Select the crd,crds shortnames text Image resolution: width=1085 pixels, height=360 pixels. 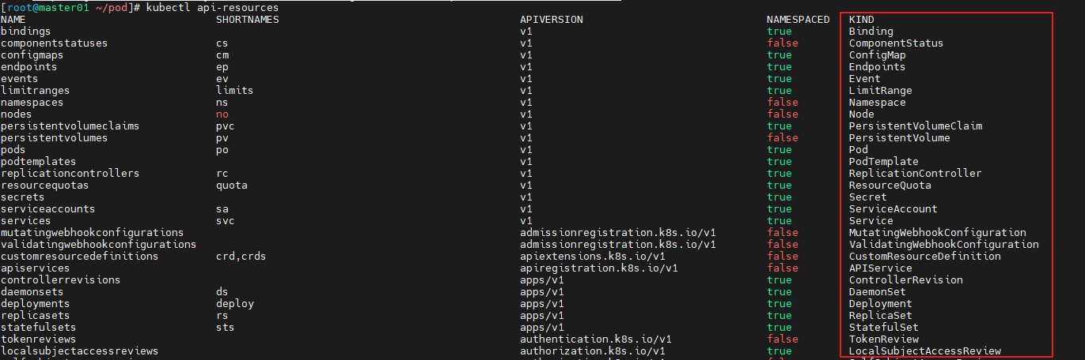tap(241, 257)
